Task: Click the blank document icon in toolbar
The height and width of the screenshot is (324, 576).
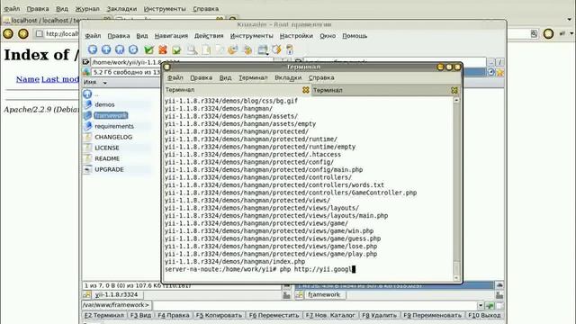Action: point(206,49)
